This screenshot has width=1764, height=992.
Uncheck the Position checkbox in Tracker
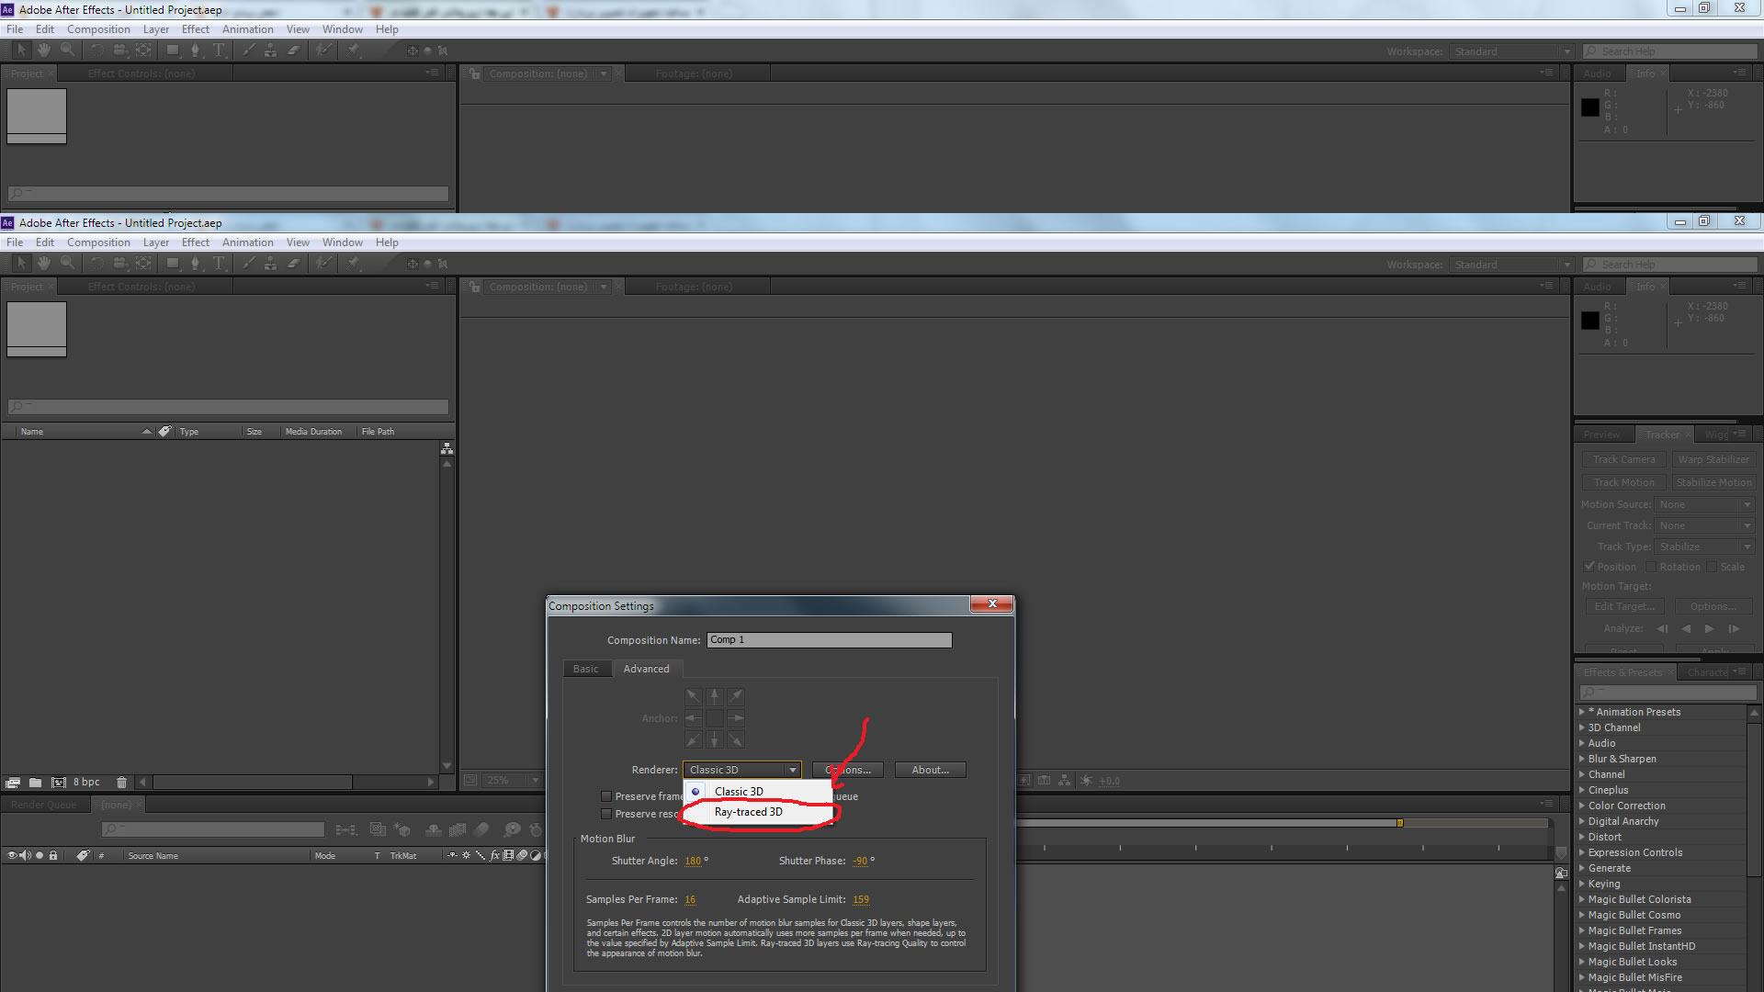[x=1589, y=567]
